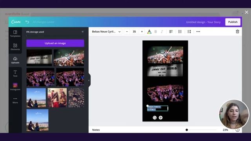This screenshot has height=141, width=251.
Task: Open the Bebas Neue Cyril font dropdown
Action: click(x=106, y=32)
